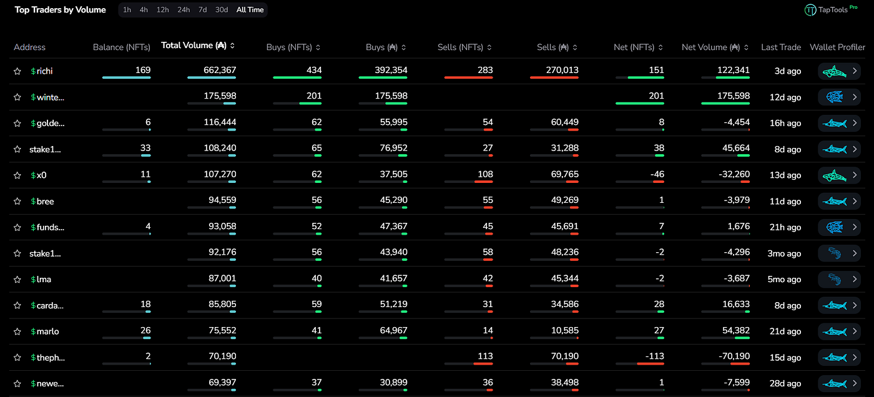
Task: Star the $golde... address row
Action: click(17, 124)
